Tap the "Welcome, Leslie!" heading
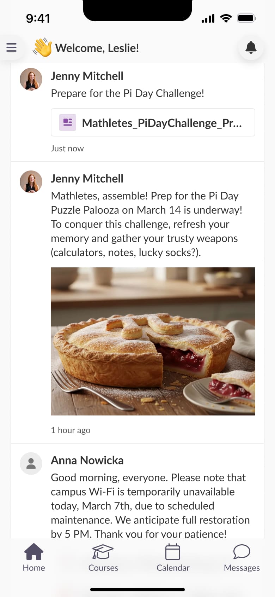The height and width of the screenshot is (597, 275). click(97, 48)
